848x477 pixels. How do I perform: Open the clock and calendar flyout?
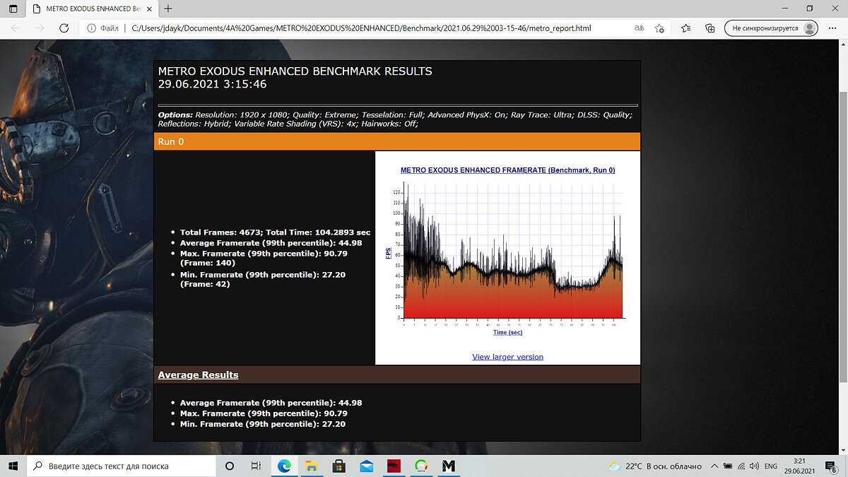(x=799, y=466)
